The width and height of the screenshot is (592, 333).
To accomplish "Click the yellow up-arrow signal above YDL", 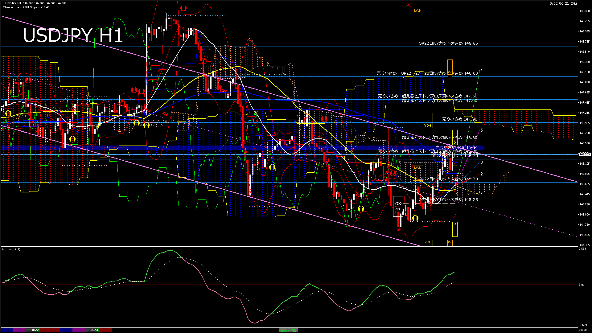I will pyautogui.click(x=415, y=218).
